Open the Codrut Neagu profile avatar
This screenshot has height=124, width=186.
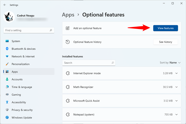coord(9,17)
